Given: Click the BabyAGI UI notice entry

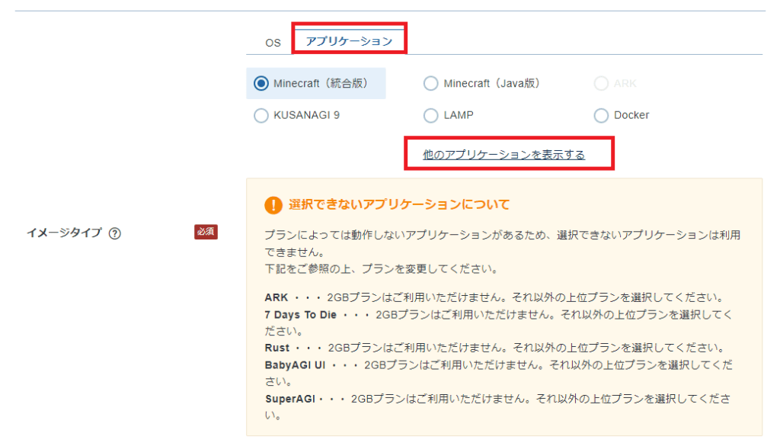Looking at the screenshot, I should point(498,373).
